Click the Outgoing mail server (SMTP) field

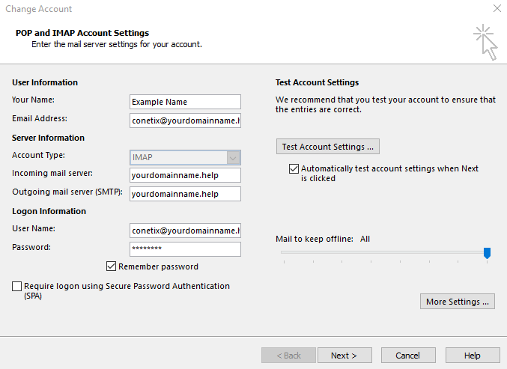point(185,194)
